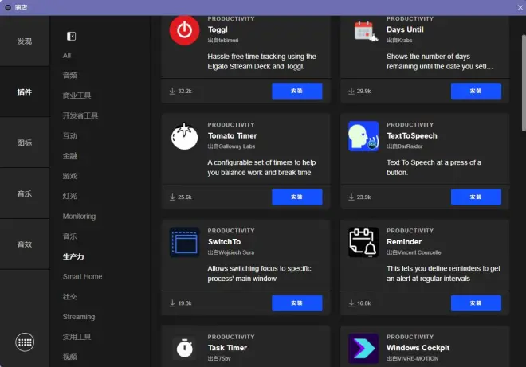This screenshot has height=367, width=526.
Task: Install the Toggl plugin
Action: [297, 91]
